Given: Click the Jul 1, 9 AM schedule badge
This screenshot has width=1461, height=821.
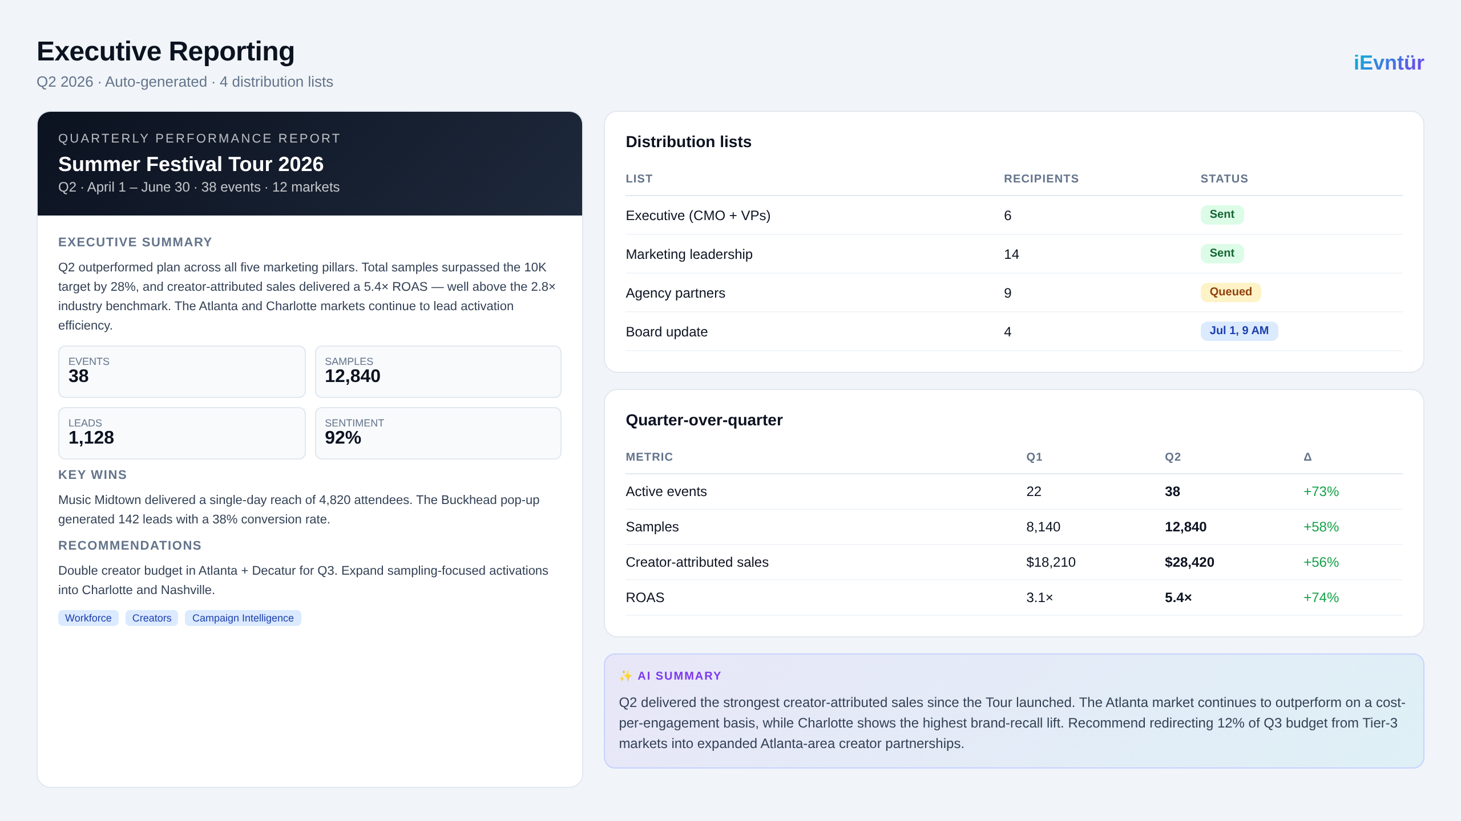Looking at the screenshot, I should point(1239,331).
